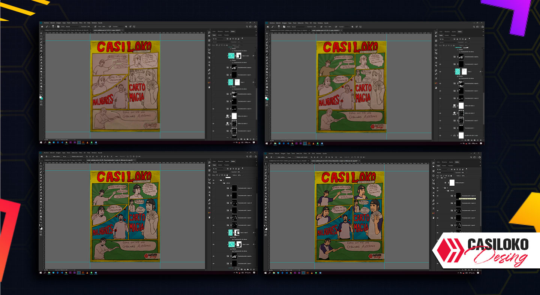
Task: Hide Equilibrio de color 1 copia layer, top-right
Action: (440, 136)
